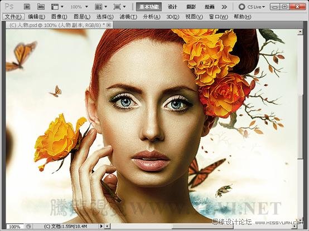Viewport: 309px width, 231px height.
Task: Open the View Extras icon menu
Action: click(57, 7)
